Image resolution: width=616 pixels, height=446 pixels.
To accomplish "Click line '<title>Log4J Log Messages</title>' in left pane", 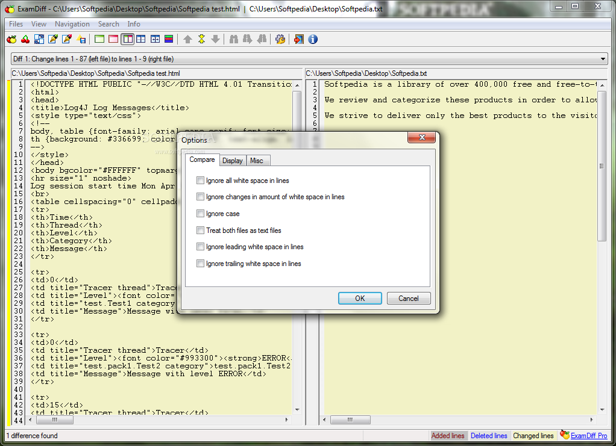I will (110, 108).
